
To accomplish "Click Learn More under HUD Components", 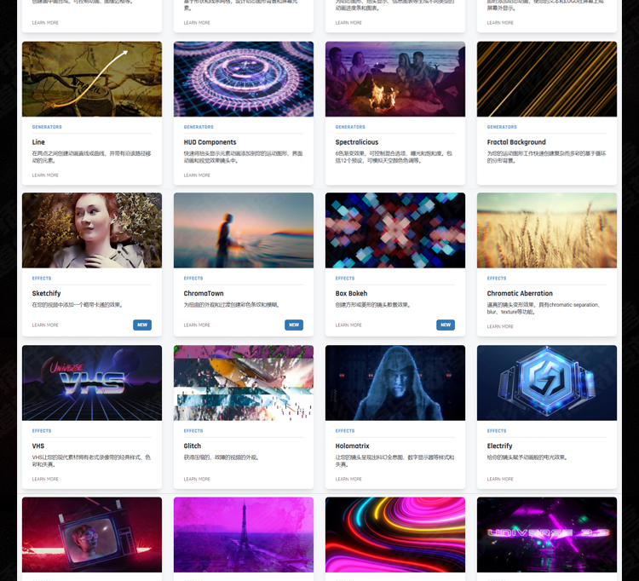I will [x=197, y=175].
